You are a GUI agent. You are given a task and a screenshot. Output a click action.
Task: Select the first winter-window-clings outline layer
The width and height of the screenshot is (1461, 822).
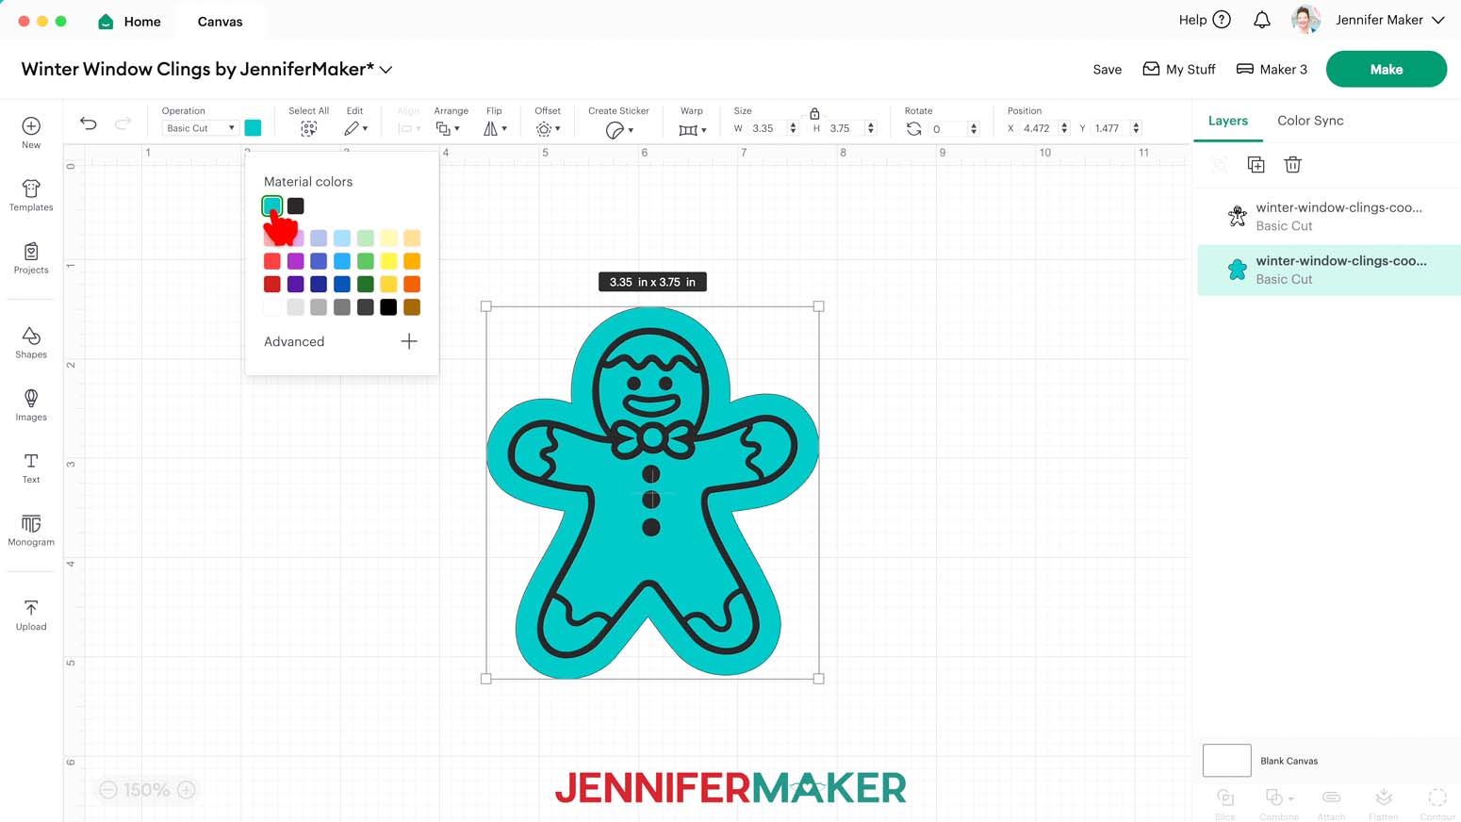tap(1328, 217)
